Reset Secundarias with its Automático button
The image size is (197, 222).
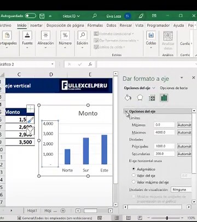coord(184,154)
